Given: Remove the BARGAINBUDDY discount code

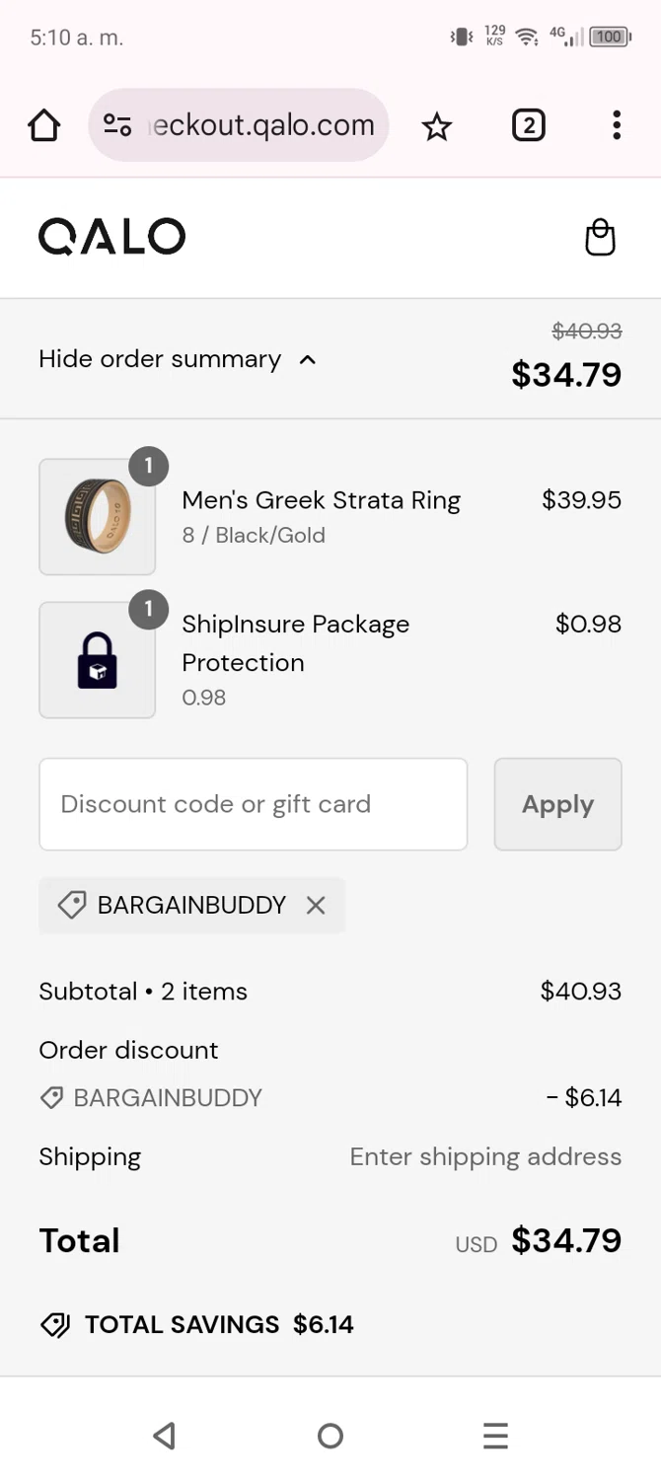Looking at the screenshot, I should (x=316, y=905).
